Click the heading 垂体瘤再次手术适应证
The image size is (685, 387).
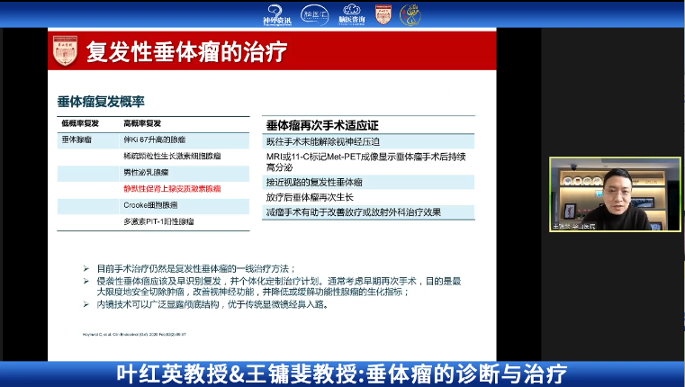point(322,125)
